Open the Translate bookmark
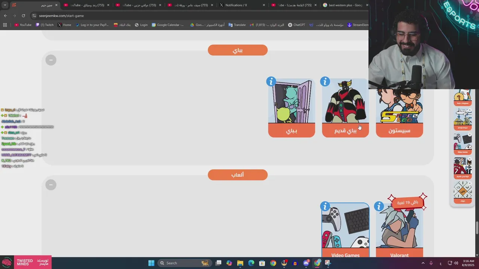 click(237, 25)
